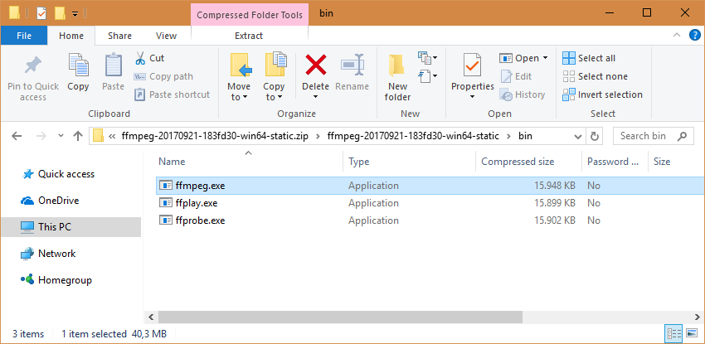Click the New folder icon
The height and width of the screenshot is (344, 705).
click(397, 66)
